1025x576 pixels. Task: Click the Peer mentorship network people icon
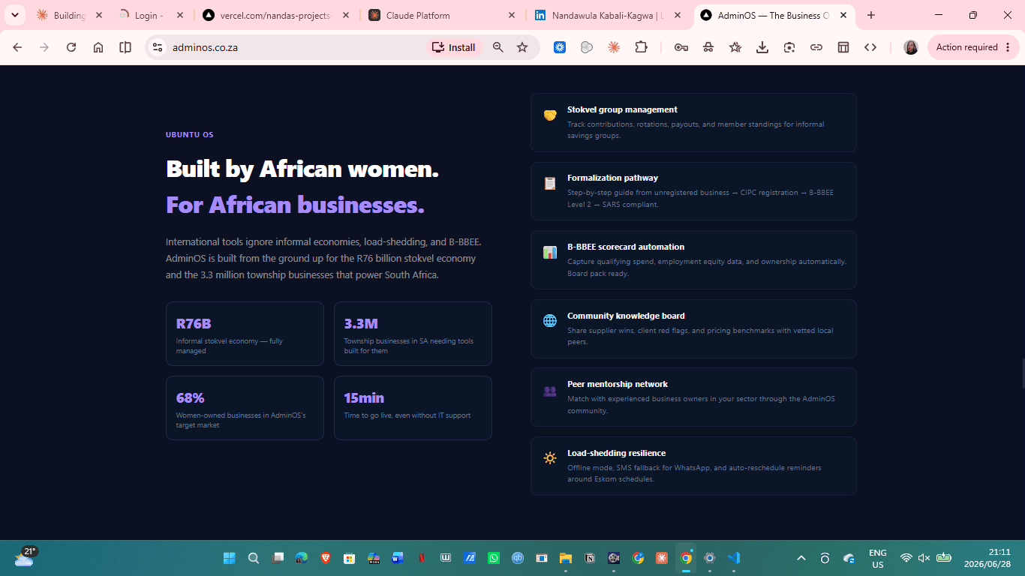[x=550, y=391]
